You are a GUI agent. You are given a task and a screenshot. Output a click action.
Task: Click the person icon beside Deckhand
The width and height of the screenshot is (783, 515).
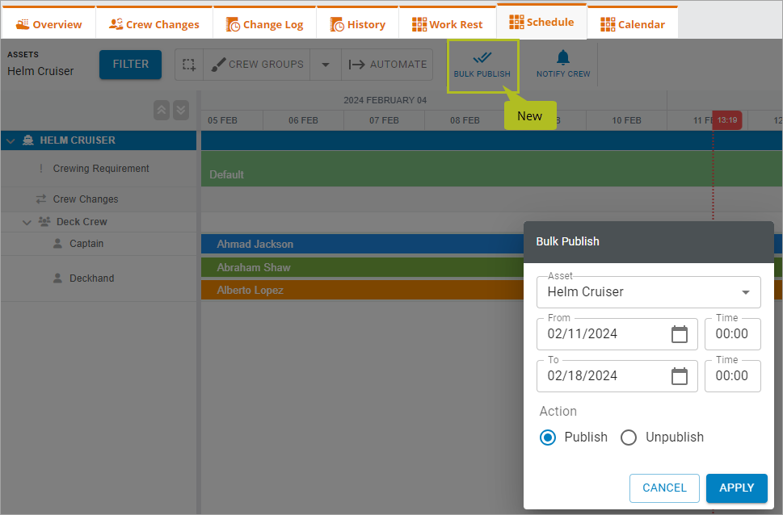58,278
